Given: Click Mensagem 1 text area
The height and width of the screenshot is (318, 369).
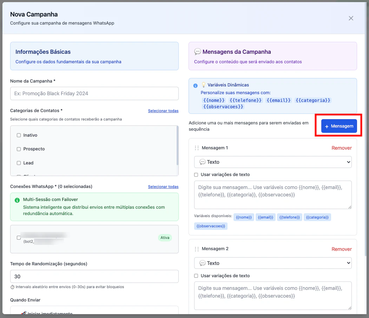Looking at the screenshot, I should (273, 195).
